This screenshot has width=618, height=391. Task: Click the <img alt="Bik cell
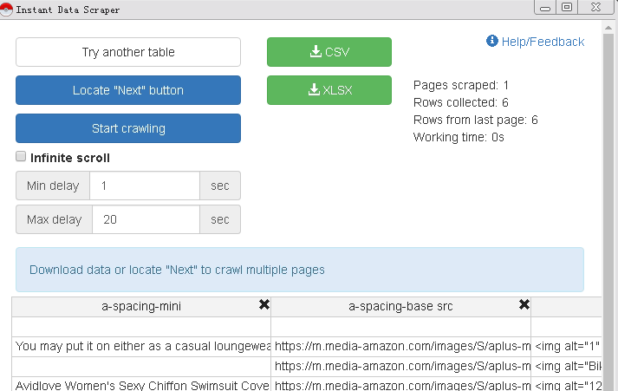566,367
